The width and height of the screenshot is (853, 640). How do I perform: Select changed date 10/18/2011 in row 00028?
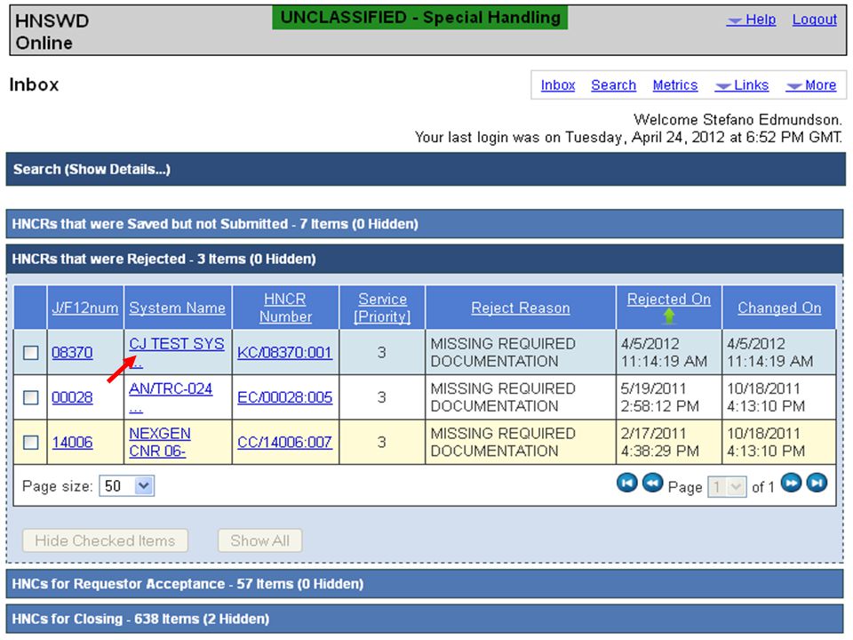click(x=765, y=397)
